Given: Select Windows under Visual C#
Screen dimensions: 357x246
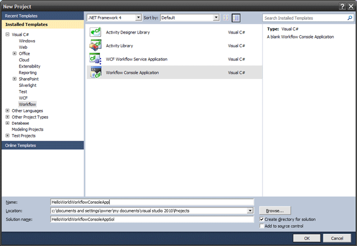Looking at the screenshot, I should click(x=27, y=41).
